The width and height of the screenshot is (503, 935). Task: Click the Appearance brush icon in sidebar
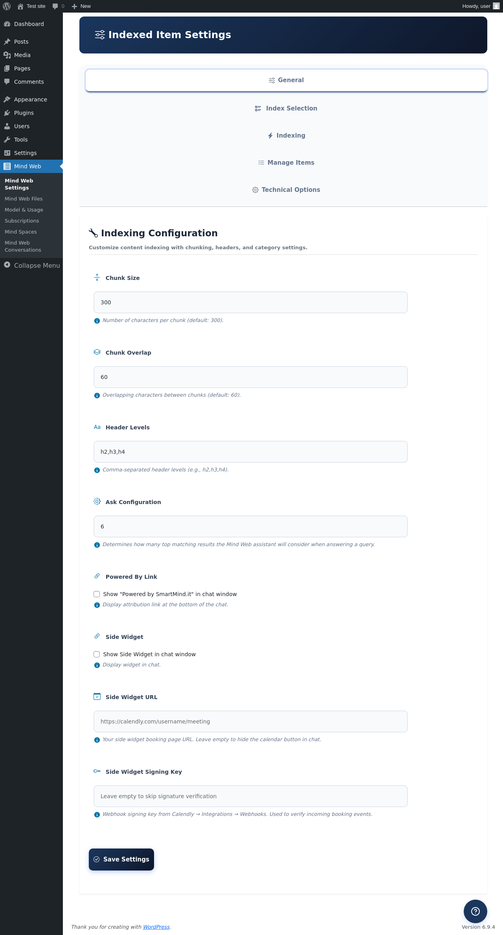point(7,99)
